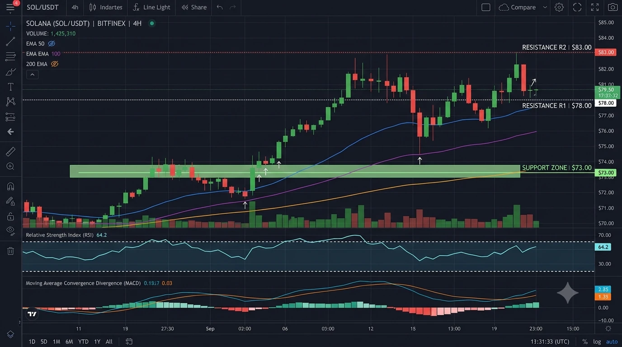Select the SUPPORT ZONE | $73.00 label
The width and height of the screenshot is (622, 347).
click(557, 168)
